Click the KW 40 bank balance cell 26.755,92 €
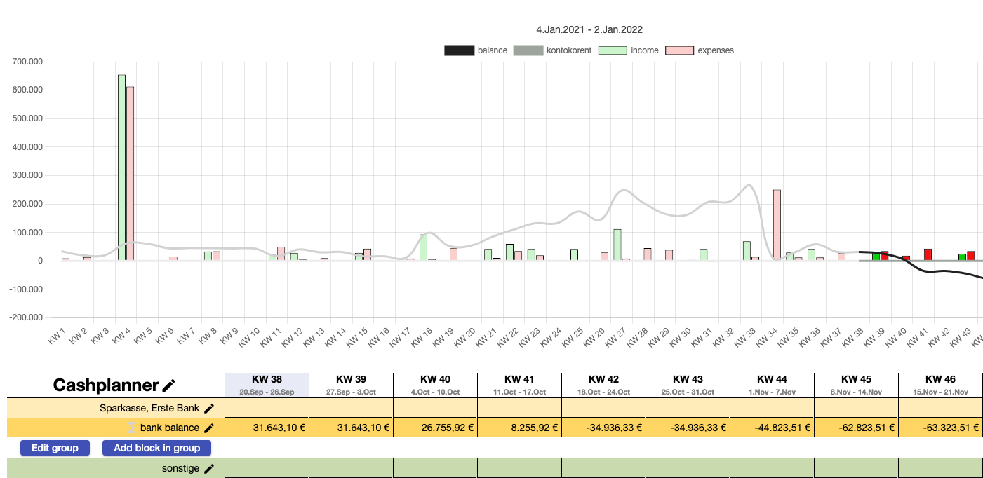This screenshot has width=983, height=478. pos(435,428)
